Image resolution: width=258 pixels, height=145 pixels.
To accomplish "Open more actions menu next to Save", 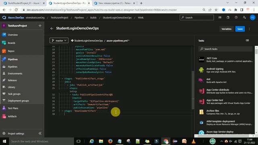I will point(249,29).
